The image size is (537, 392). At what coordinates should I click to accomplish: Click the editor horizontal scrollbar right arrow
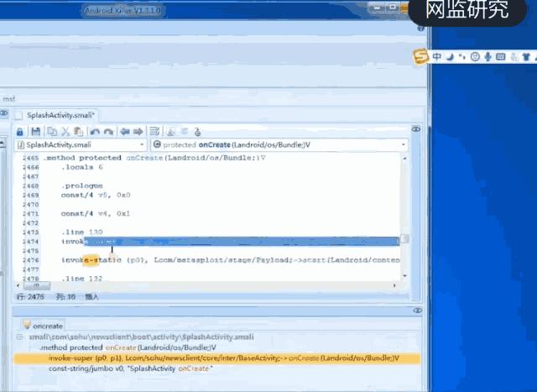394,285
